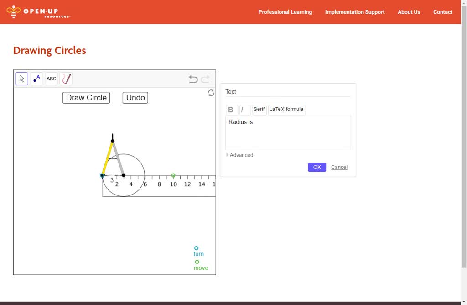Click the Draw Circle button

(86, 97)
